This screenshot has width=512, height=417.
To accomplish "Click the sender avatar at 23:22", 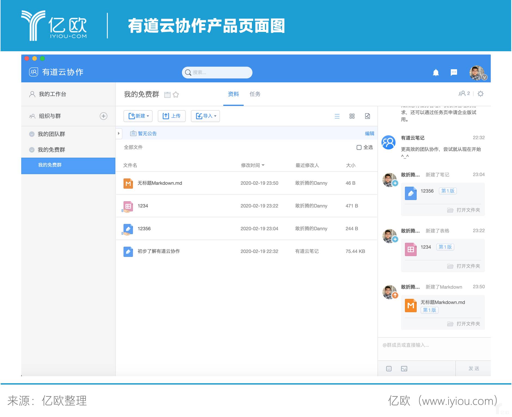I will [390, 236].
